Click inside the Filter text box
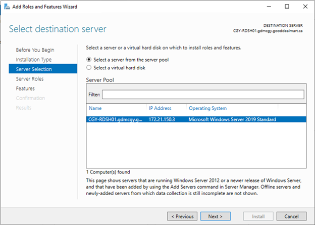The width and height of the screenshot is (315, 225). click(x=203, y=95)
